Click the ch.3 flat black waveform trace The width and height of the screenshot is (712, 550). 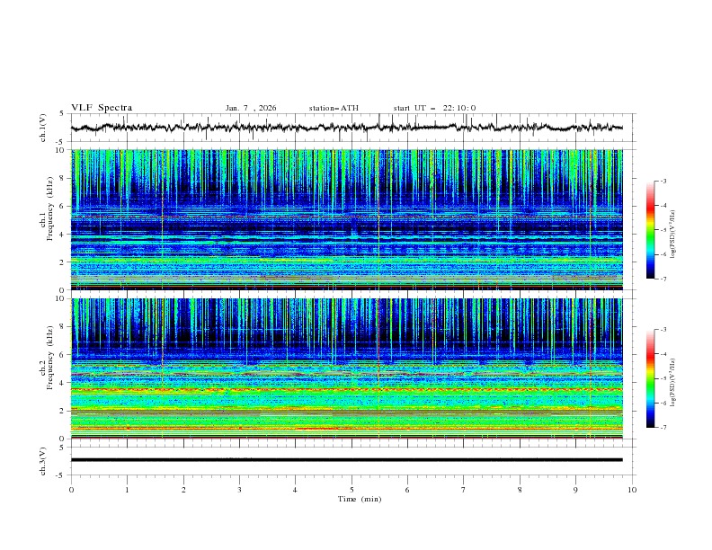tap(346, 460)
